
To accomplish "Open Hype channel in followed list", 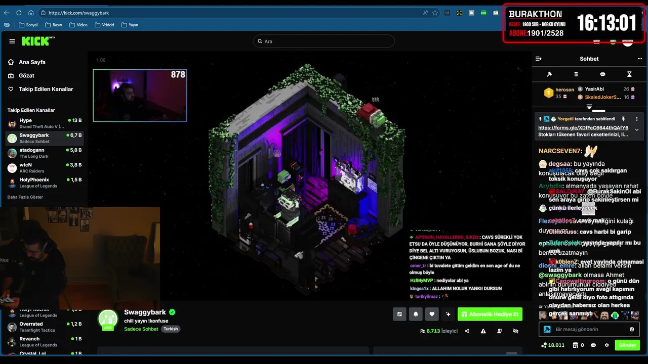I will [x=45, y=123].
